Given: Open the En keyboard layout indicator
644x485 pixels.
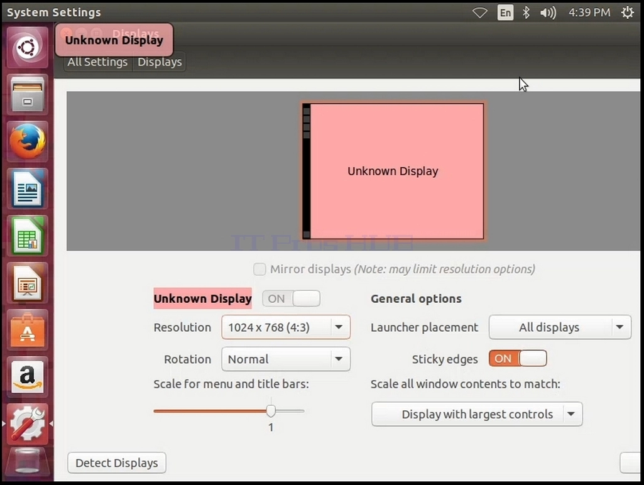Looking at the screenshot, I should (505, 13).
